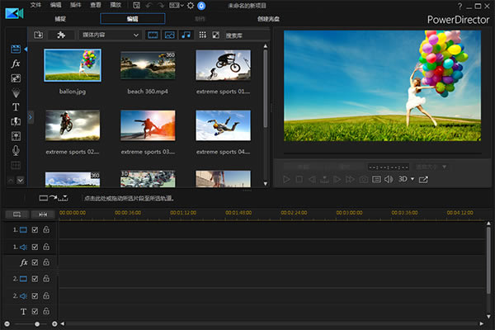Screen dimensions: 495x330
Task: Select the beach 360.mp4 thumbnail
Action: [x=148, y=66]
